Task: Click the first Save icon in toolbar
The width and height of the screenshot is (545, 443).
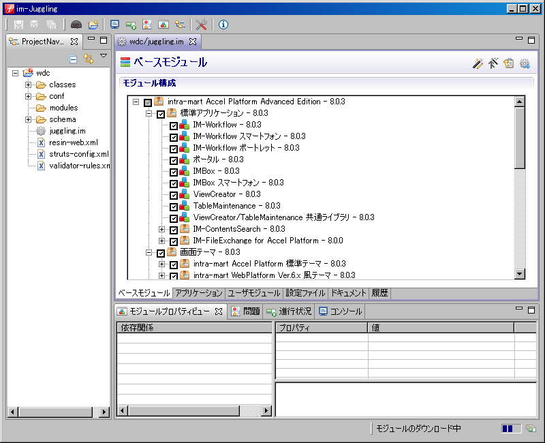Action: (18, 25)
